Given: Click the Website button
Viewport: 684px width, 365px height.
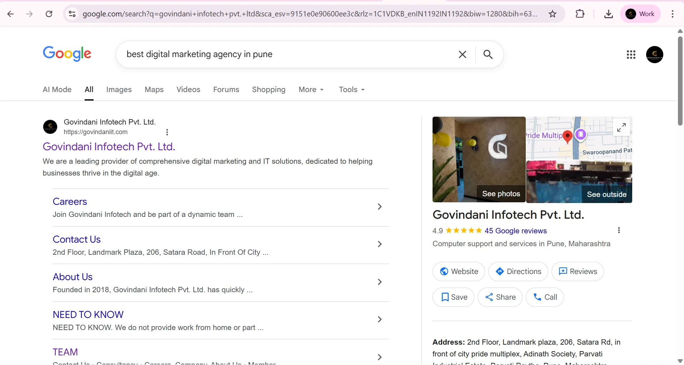Looking at the screenshot, I should pos(459,272).
